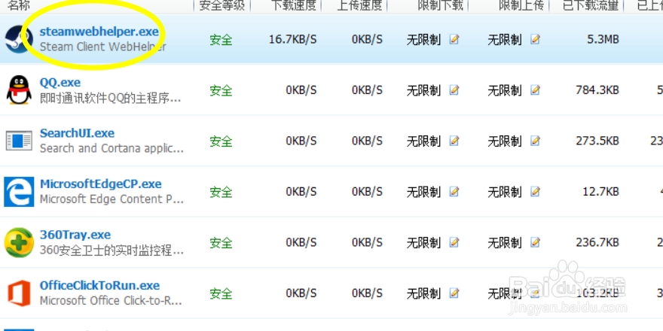Click 360安全卫士的实时监控程 description text
The image size is (663, 331).
112,251
